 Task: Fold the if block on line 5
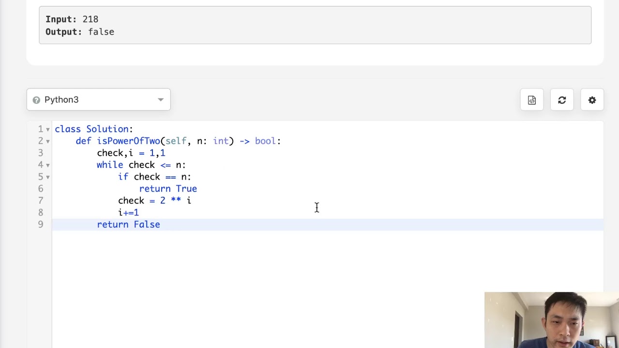(48, 177)
